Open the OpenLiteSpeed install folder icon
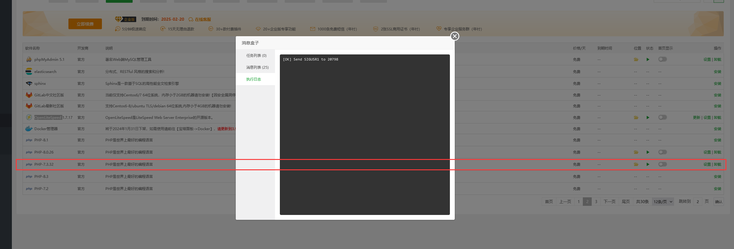Image resolution: width=734 pixels, height=249 pixels. tap(636, 117)
